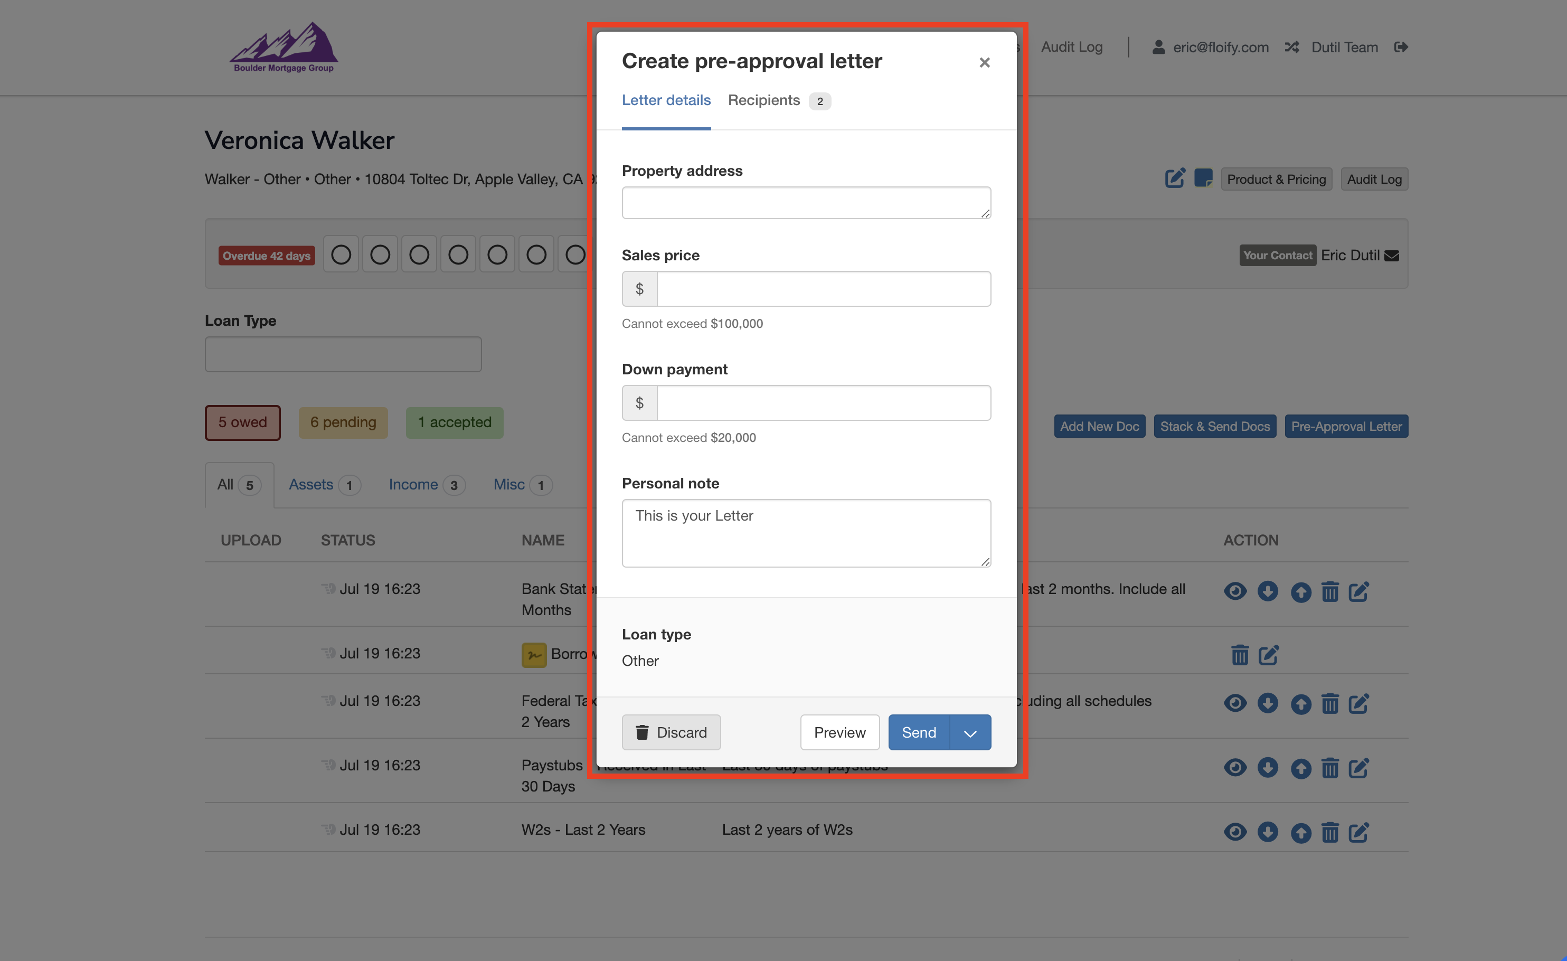This screenshot has width=1567, height=961.
Task: Select the Income documents tab
Action: click(x=413, y=485)
